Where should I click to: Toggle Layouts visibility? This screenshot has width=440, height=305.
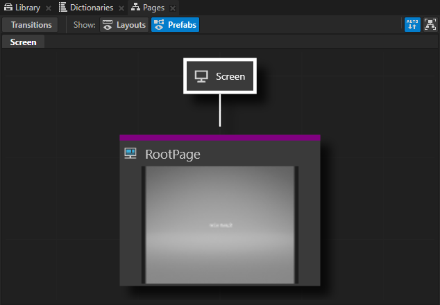(x=124, y=25)
